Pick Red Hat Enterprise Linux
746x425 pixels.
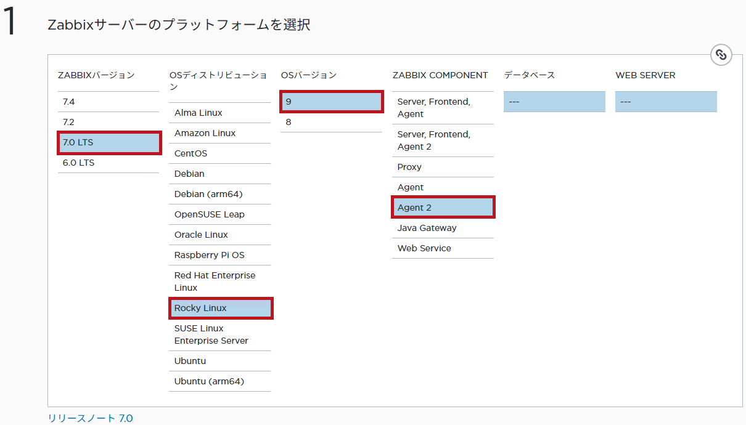(220, 281)
